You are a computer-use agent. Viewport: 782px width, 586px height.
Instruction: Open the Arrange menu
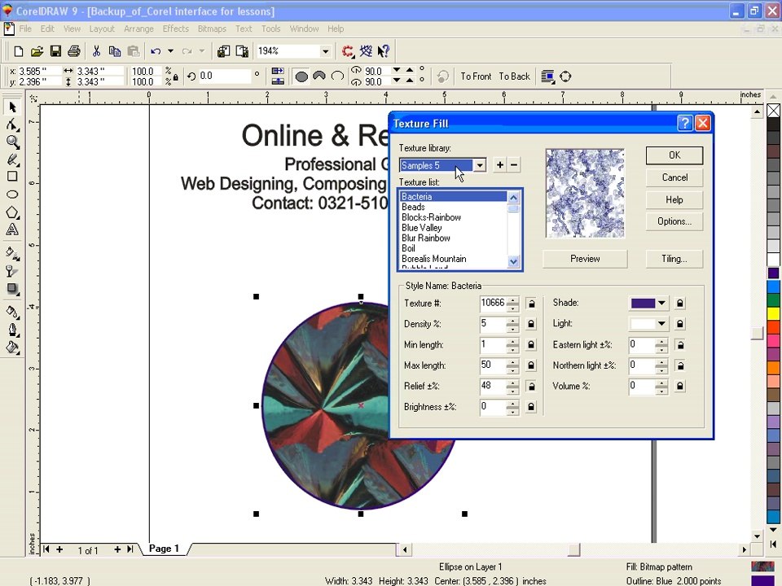point(138,29)
